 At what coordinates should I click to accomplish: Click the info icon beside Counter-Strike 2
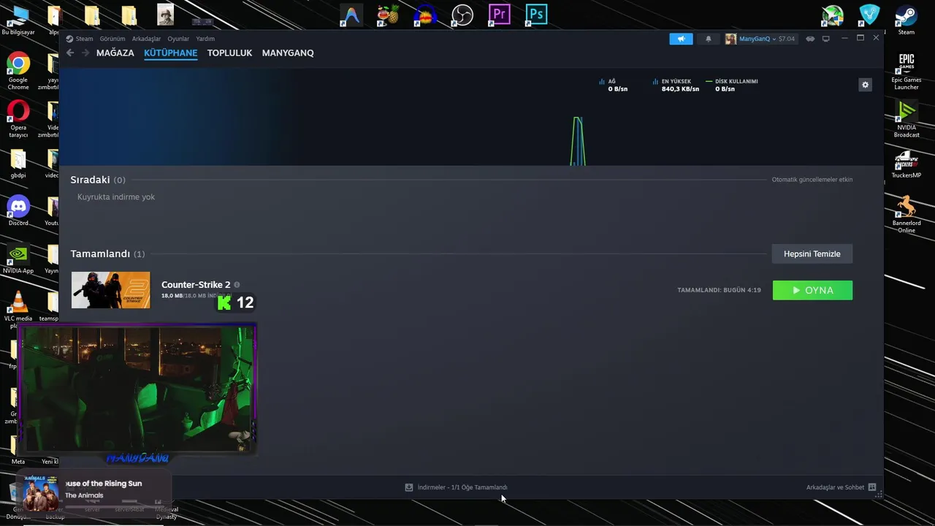pyautogui.click(x=237, y=285)
